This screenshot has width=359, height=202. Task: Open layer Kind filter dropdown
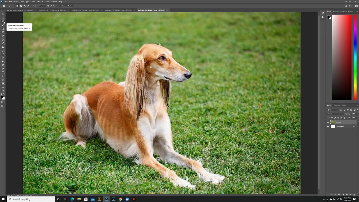[x=332, y=110]
